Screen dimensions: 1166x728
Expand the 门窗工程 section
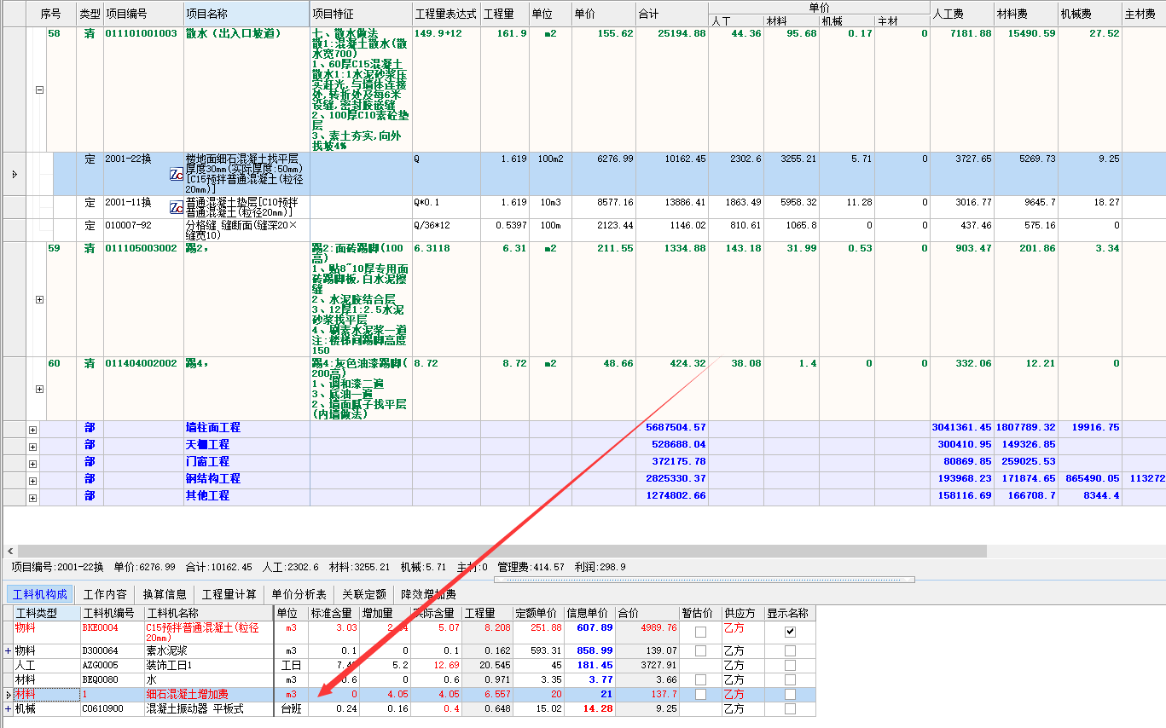pyautogui.click(x=32, y=464)
